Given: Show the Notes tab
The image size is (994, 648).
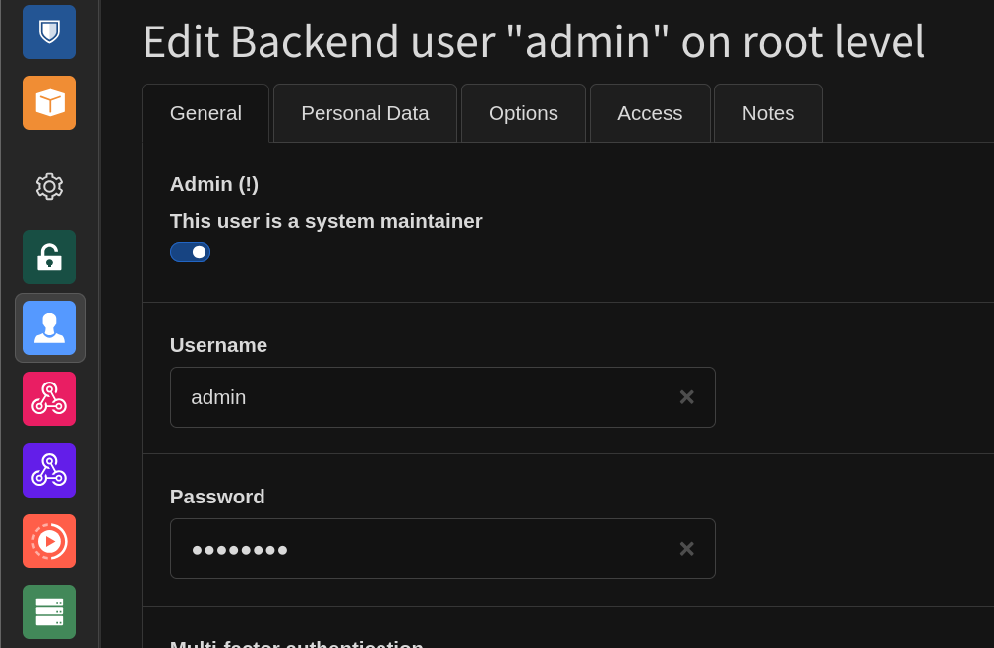Looking at the screenshot, I should click(x=768, y=113).
